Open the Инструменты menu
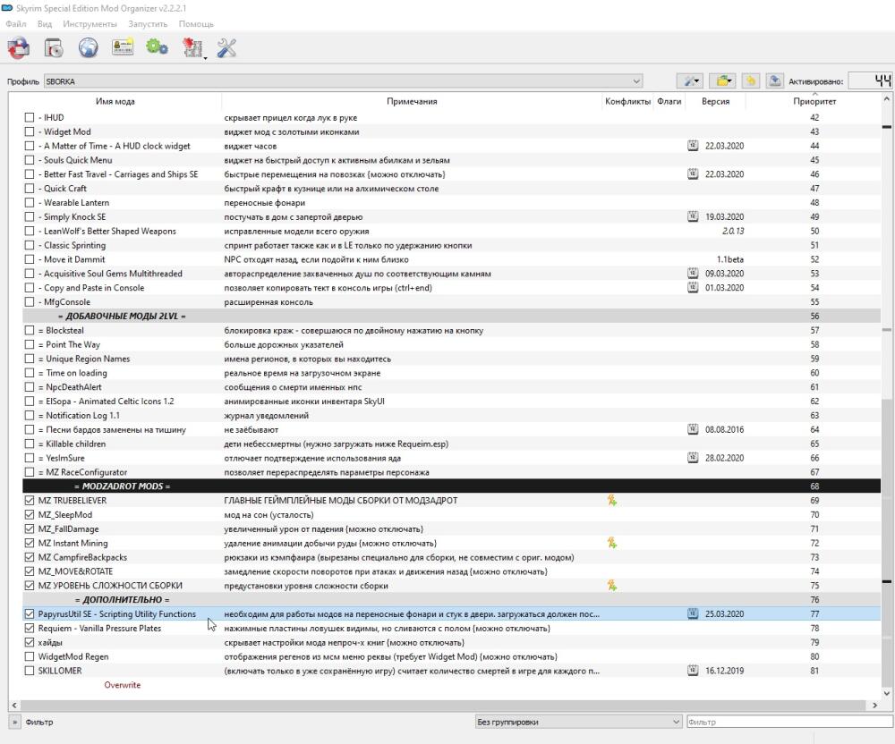This screenshot has height=744, width=895. (x=89, y=24)
